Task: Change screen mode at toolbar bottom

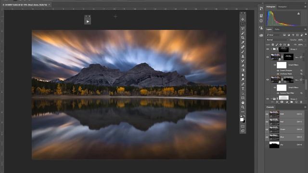Action: [243, 131]
